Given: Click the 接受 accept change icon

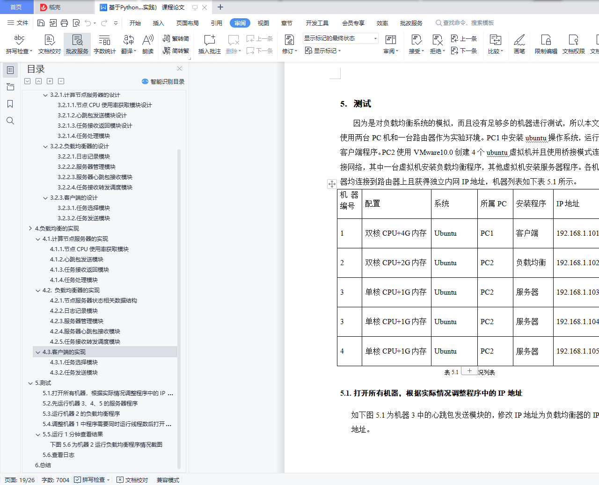Looking at the screenshot, I should (x=416, y=40).
